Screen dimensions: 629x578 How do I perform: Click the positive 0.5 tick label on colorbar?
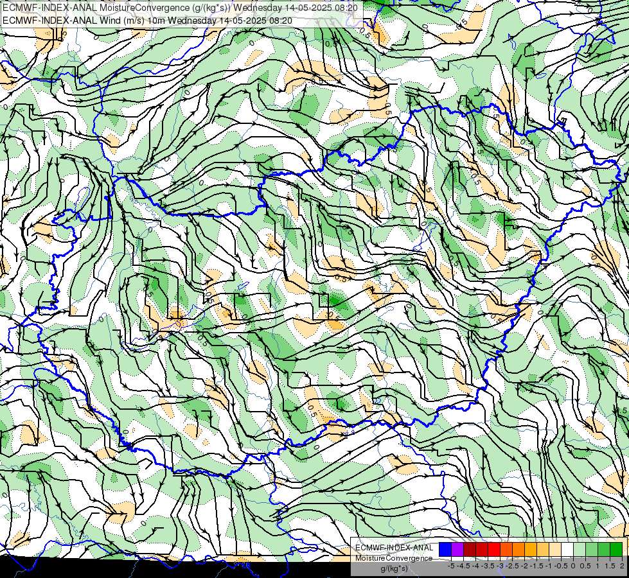tap(585, 566)
